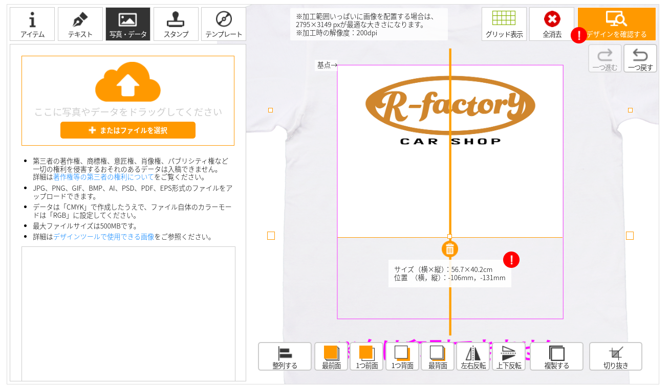The image size is (670, 387).
Task: Flip image vertically with 上下反転
Action: pyautogui.click(x=509, y=356)
